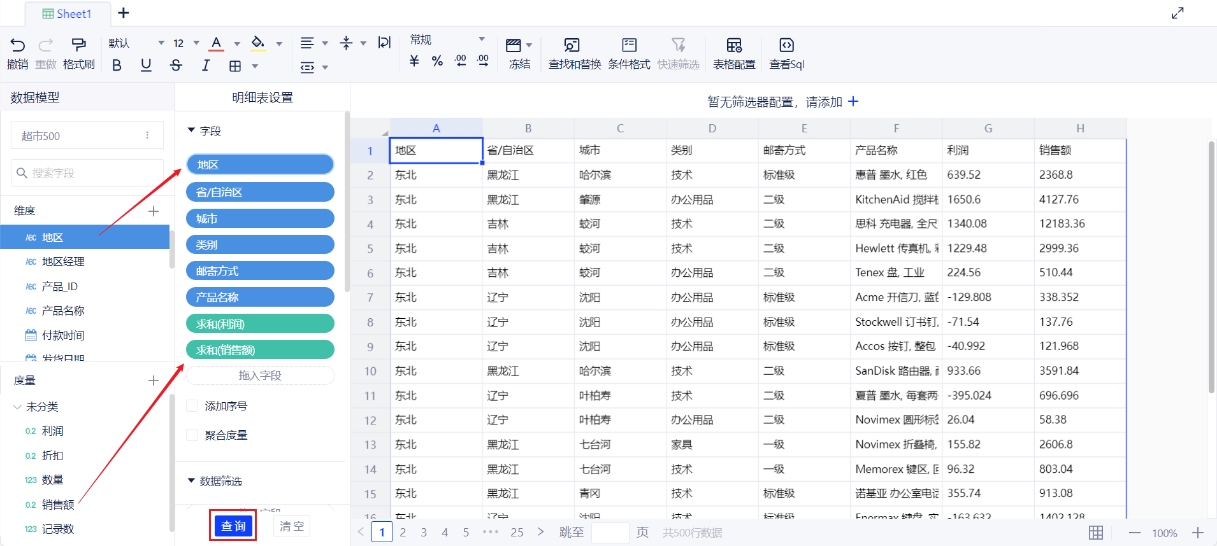Image resolution: width=1217 pixels, height=546 pixels.
Task: Open conditional formatting (条件格式)
Action: click(x=629, y=45)
